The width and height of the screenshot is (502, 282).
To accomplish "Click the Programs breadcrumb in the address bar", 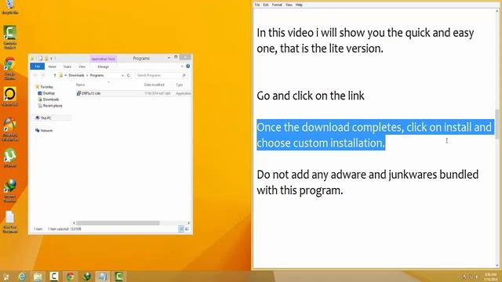I will (96, 75).
